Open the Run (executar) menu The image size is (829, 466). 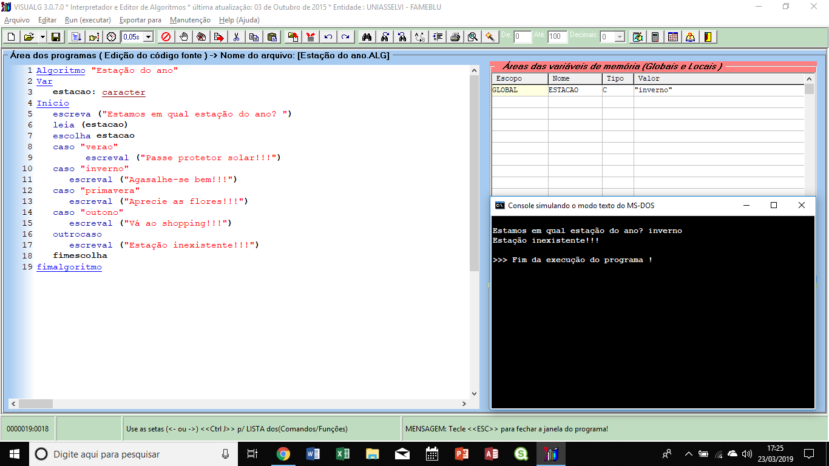click(88, 20)
